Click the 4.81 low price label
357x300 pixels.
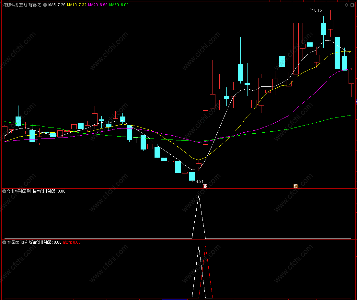pyautogui.click(x=200, y=182)
